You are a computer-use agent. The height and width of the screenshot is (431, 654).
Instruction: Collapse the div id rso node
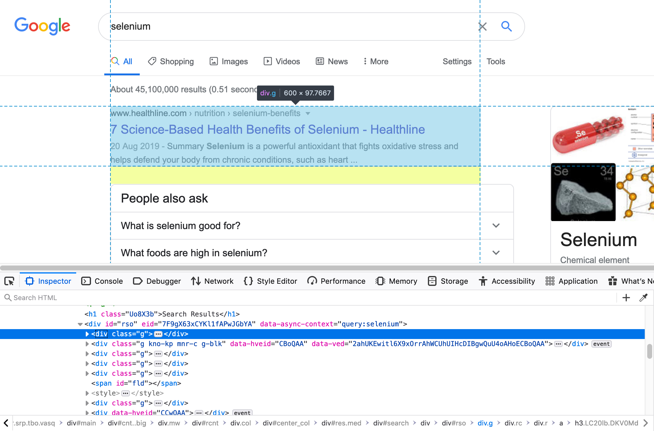(x=80, y=324)
